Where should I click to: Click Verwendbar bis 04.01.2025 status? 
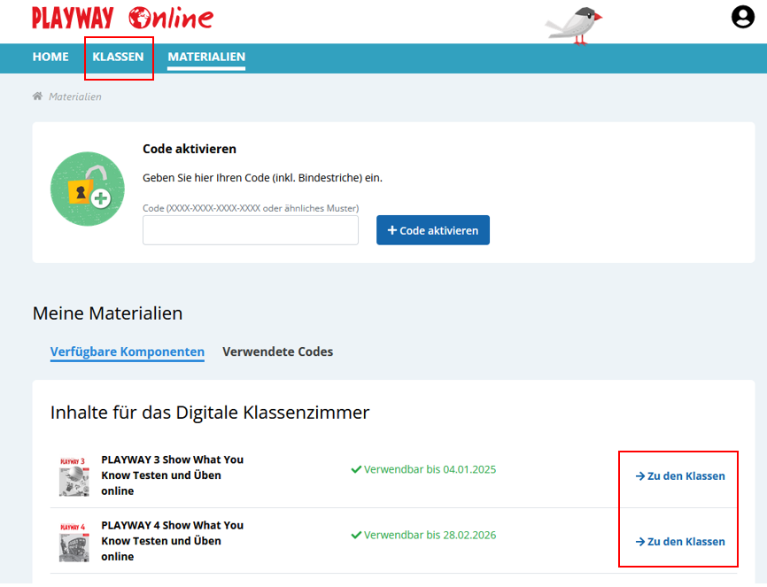[x=423, y=469]
